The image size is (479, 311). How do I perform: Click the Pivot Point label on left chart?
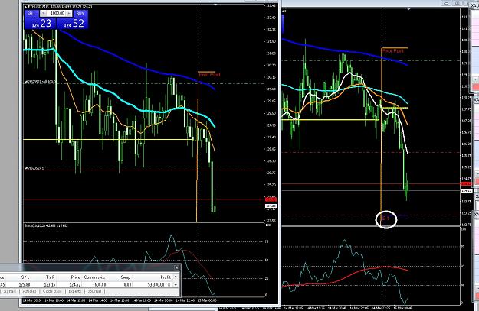point(209,75)
